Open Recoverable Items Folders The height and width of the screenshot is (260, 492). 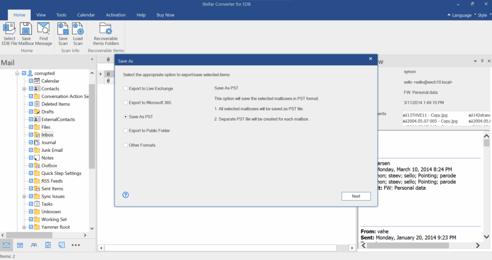[106, 34]
